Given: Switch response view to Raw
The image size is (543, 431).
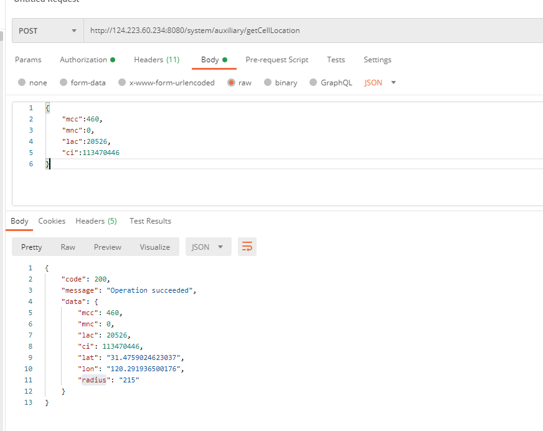Looking at the screenshot, I should point(68,247).
